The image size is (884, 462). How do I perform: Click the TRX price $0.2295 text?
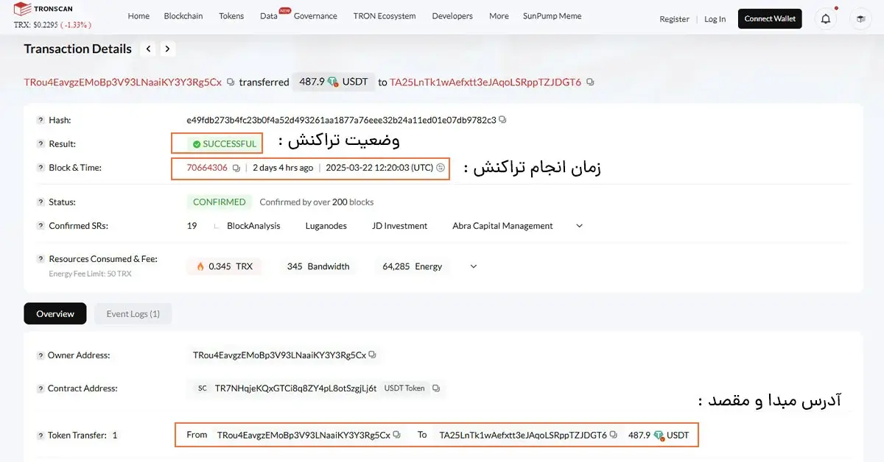point(52,25)
